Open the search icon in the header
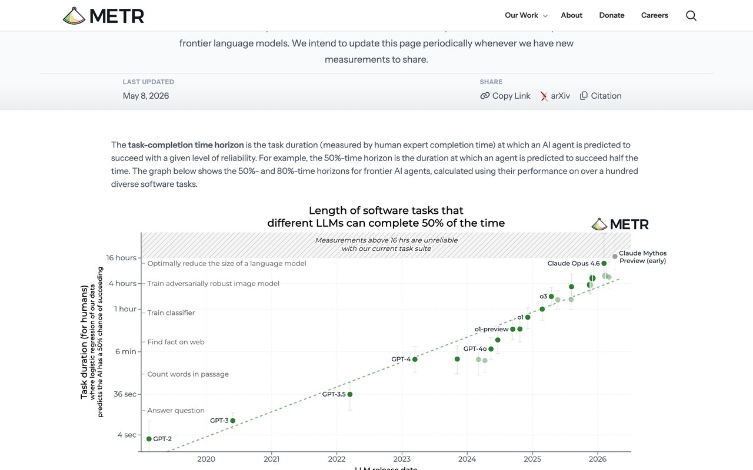The image size is (753, 470). pos(691,16)
